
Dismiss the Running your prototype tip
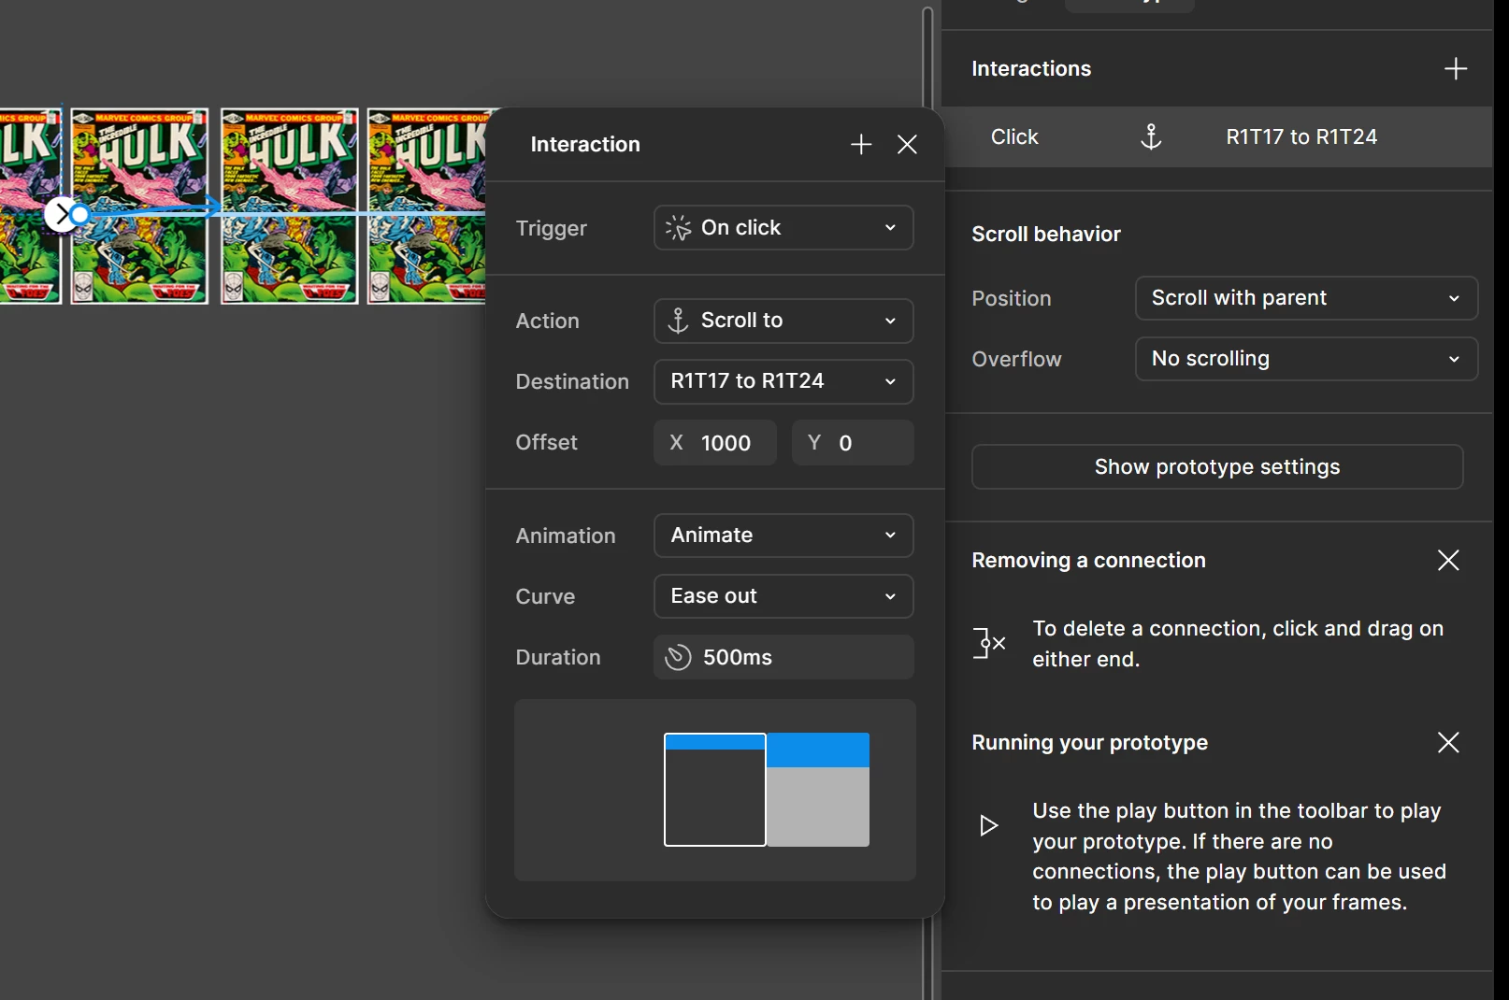point(1448,742)
